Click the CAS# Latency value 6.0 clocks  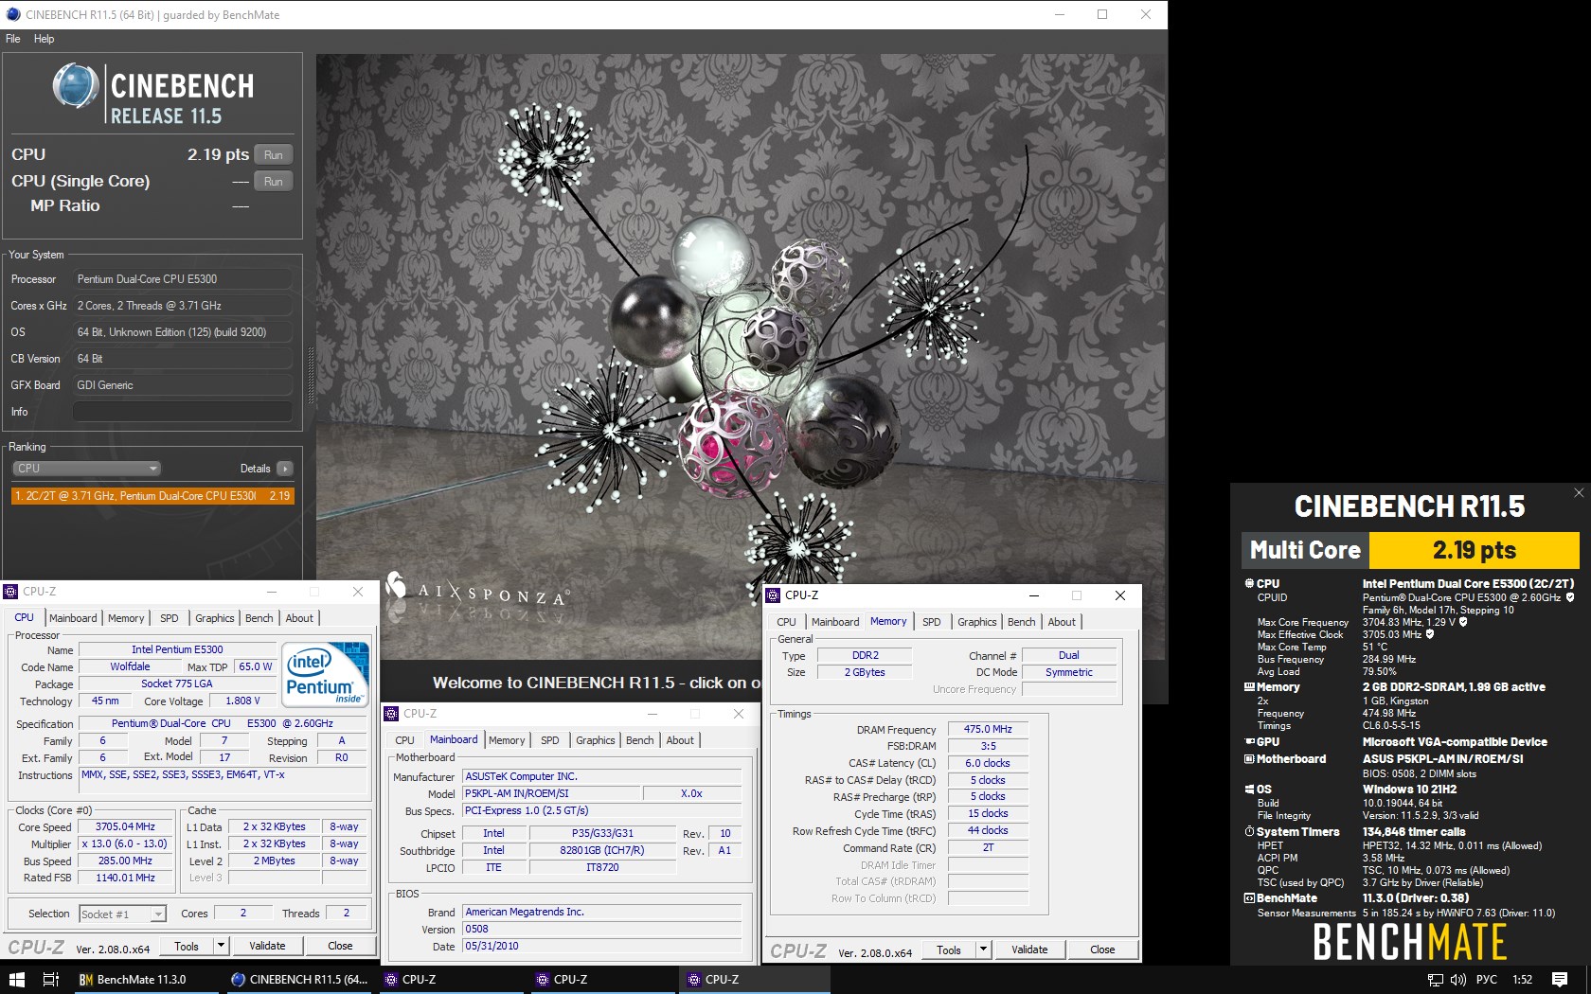coord(988,763)
